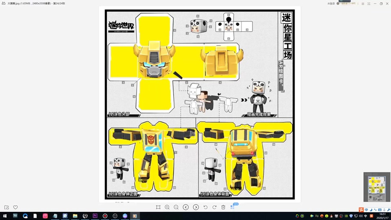This screenshot has height=220, width=391.
Task: Open the blue swirl browser in taskbar
Action: tap(25, 216)
